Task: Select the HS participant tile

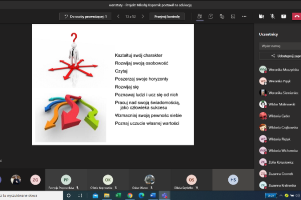Action: 233,179
